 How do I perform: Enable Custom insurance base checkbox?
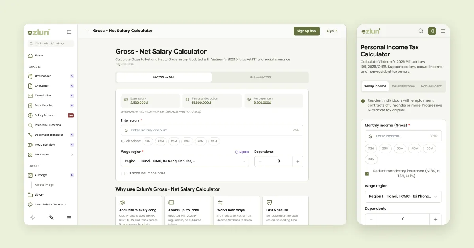click(123, 173)
